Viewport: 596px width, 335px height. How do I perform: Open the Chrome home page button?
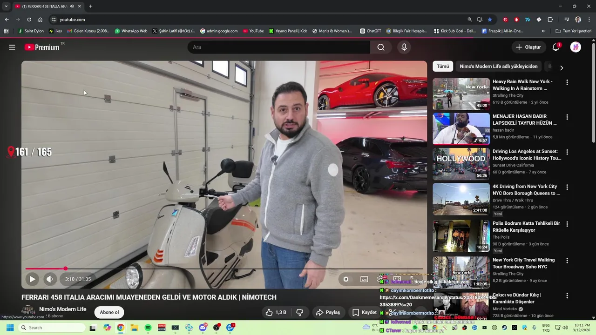tap(41, 20)
